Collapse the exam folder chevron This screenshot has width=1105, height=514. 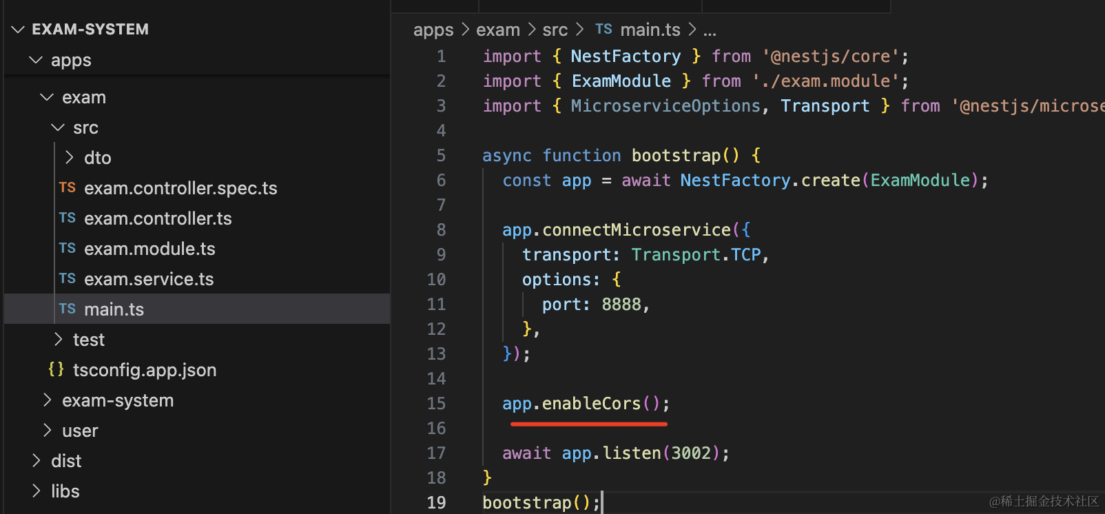point(47,97)
